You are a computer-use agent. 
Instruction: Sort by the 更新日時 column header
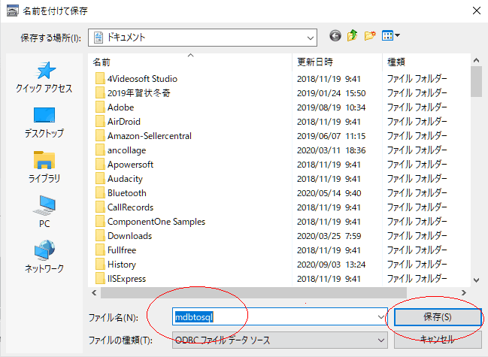pos(337,62)
